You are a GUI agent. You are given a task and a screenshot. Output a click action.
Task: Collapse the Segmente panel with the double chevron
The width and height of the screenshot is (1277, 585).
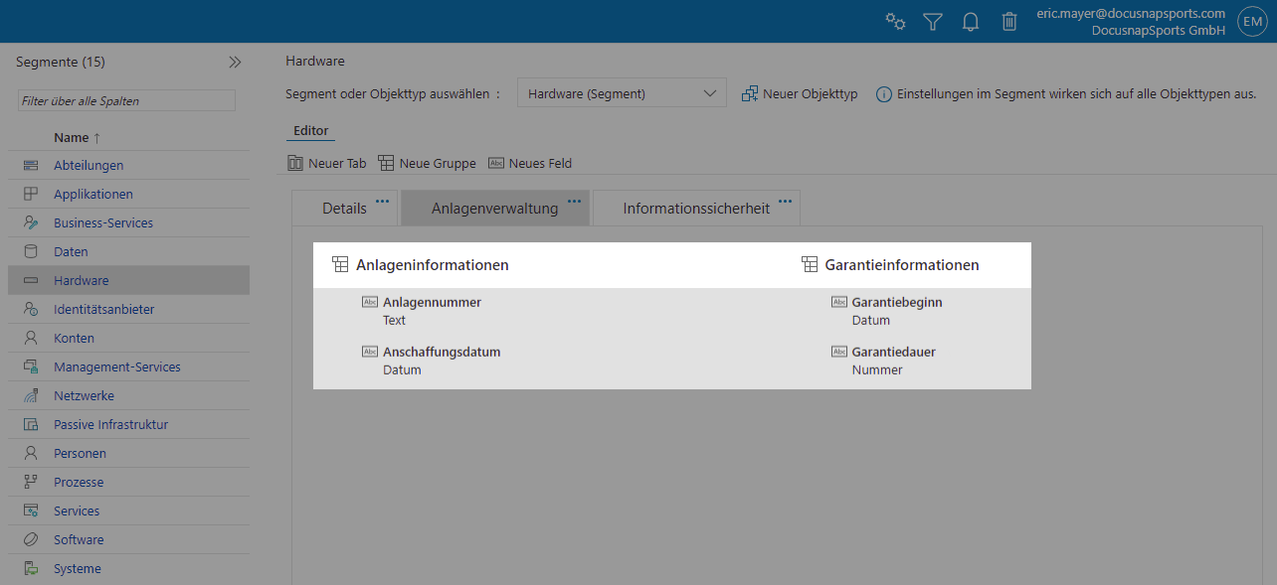point(235,61)
